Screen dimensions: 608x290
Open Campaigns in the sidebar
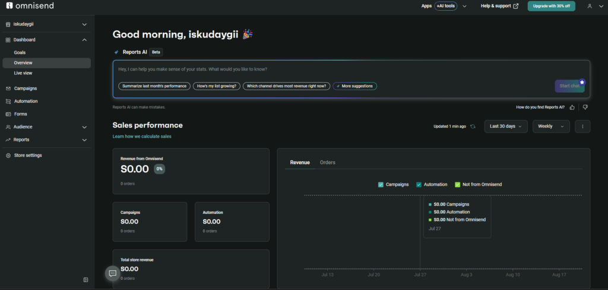tap(26, 89)
